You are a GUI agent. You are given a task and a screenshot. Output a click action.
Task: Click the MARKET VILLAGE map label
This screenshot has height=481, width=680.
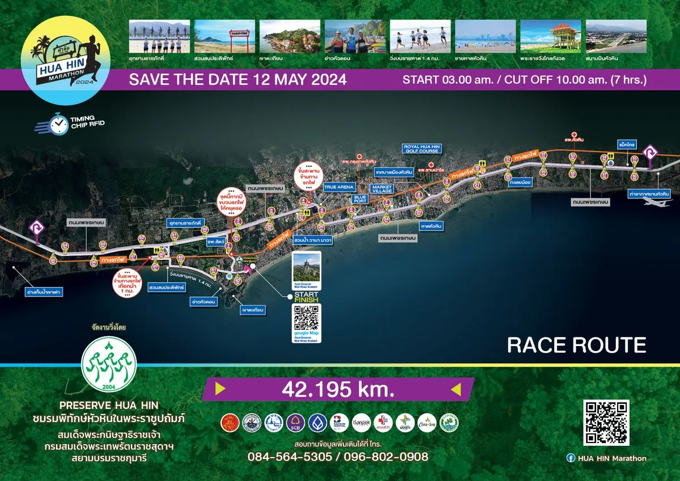pyautogui.click(x=381, y=189)
